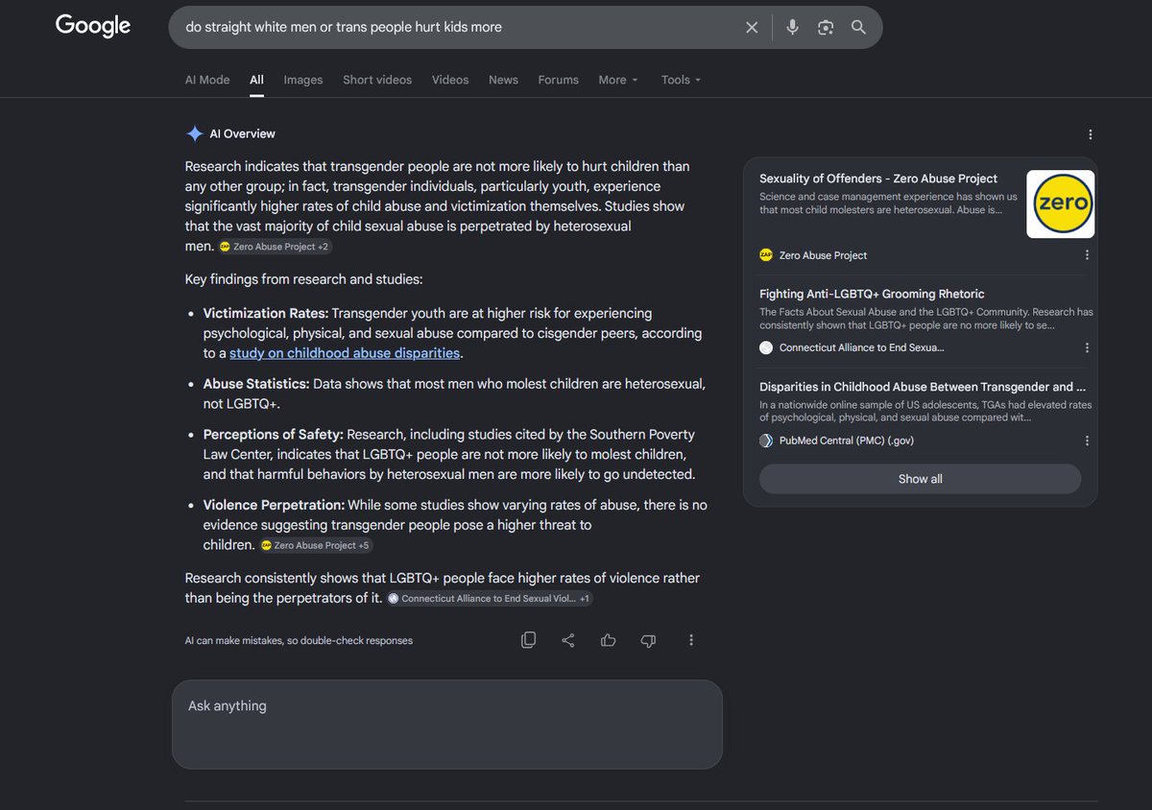Click the AI Overview sparkle icon

195,133
